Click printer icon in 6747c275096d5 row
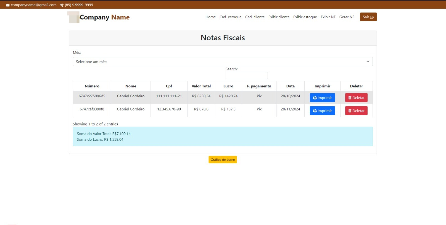Image resolution: width=446 pixels, height=225 pixels. click(x=315, y=98)
